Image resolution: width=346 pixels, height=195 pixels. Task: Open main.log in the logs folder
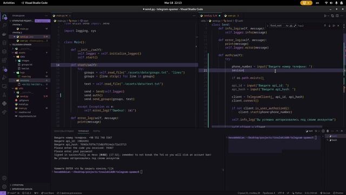(26, 76)
